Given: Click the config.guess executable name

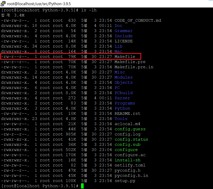Looking at the screenshot, I should [x=130, y=129].
